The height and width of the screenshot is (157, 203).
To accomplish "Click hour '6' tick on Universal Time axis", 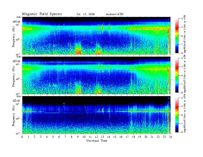I will point(59,137).
